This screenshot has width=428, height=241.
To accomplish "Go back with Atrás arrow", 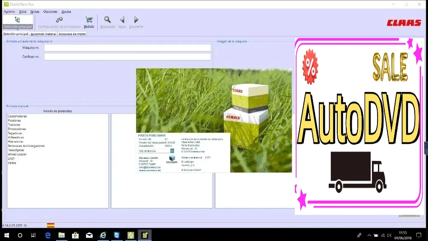I will (122, 20).
